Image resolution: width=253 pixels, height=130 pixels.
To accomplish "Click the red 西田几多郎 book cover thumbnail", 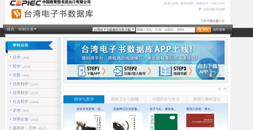I will (200, 121).
